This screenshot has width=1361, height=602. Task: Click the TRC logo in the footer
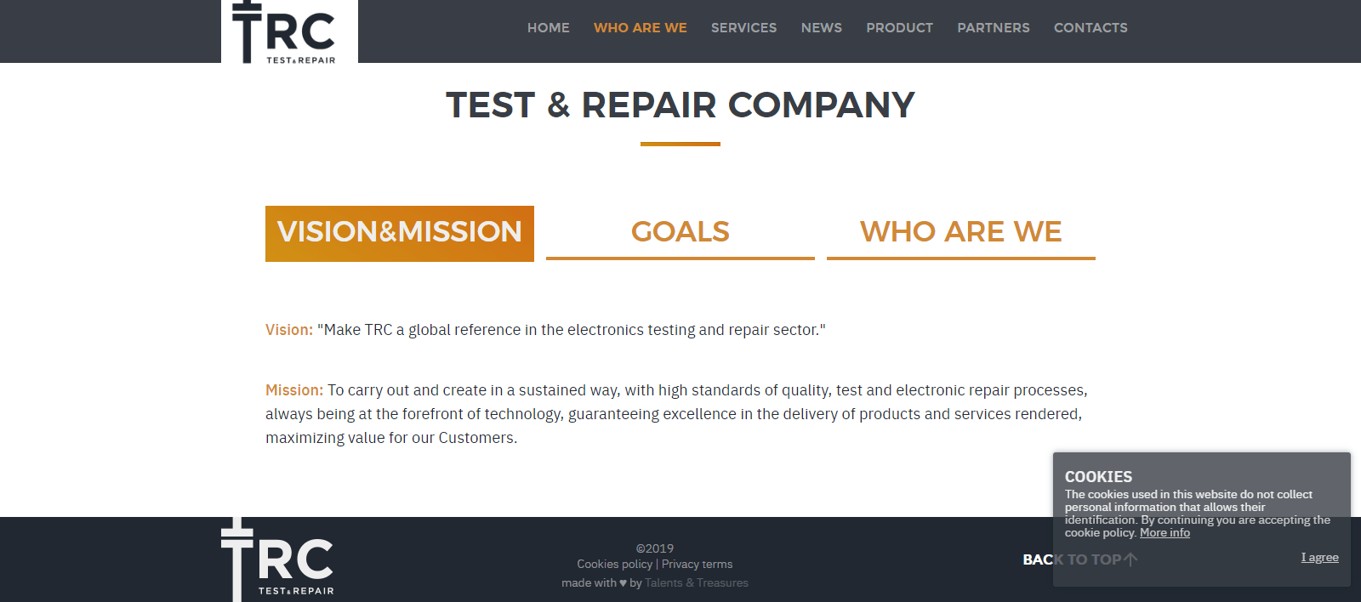click(x=278, y=560)
